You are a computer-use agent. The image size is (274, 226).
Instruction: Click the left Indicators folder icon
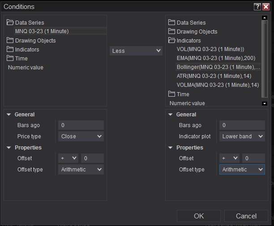pyautogui.click(x=10, y=49)
